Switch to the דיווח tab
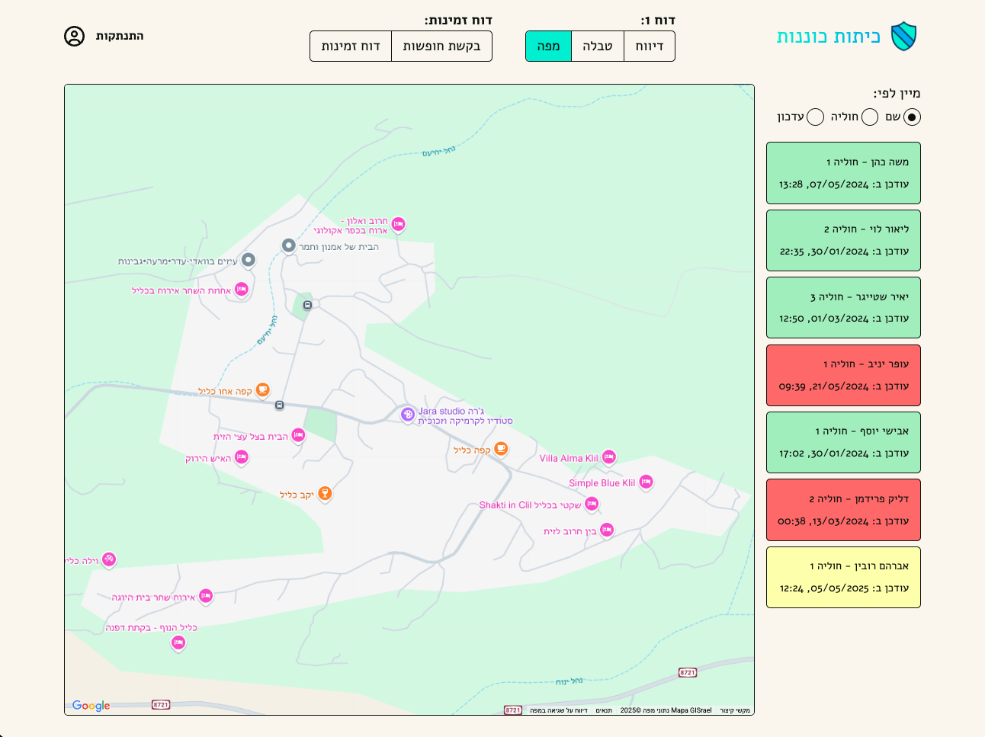This screenshot has width=985, height=737. point(650,46)
